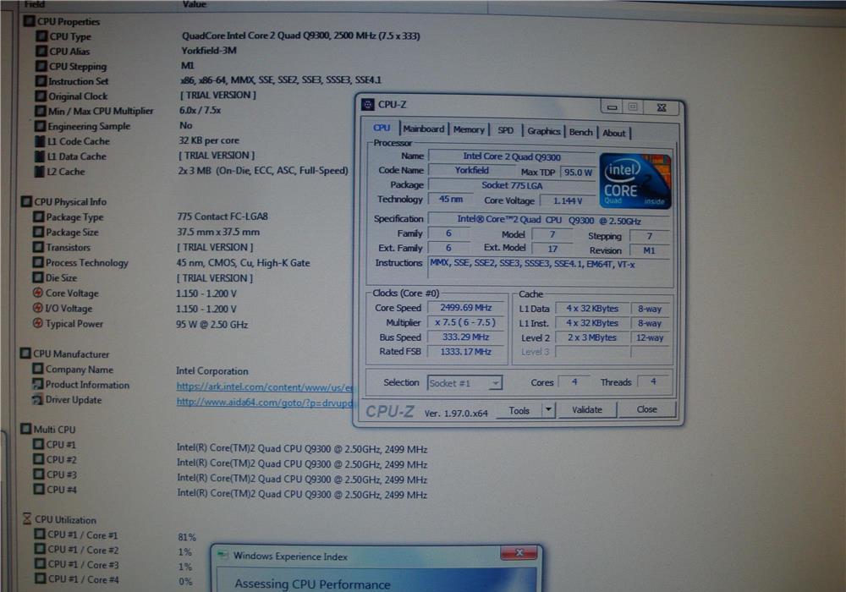This screenshot has width=846, height=592.
Task: Click the Bus Speed 333.29 MHz field
Action: [x=465, y=337]
